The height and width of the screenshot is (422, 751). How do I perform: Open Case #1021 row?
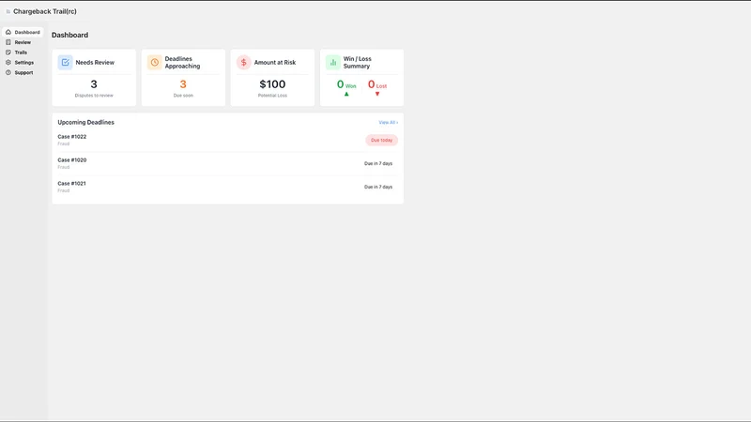[227, 187]
